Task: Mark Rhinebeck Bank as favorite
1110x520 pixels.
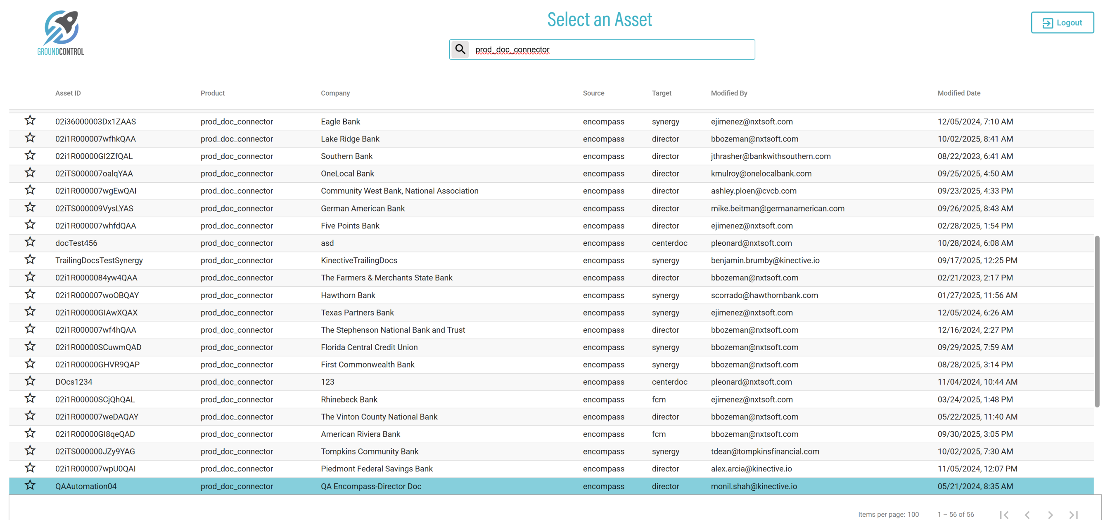Action: (30, 398)
